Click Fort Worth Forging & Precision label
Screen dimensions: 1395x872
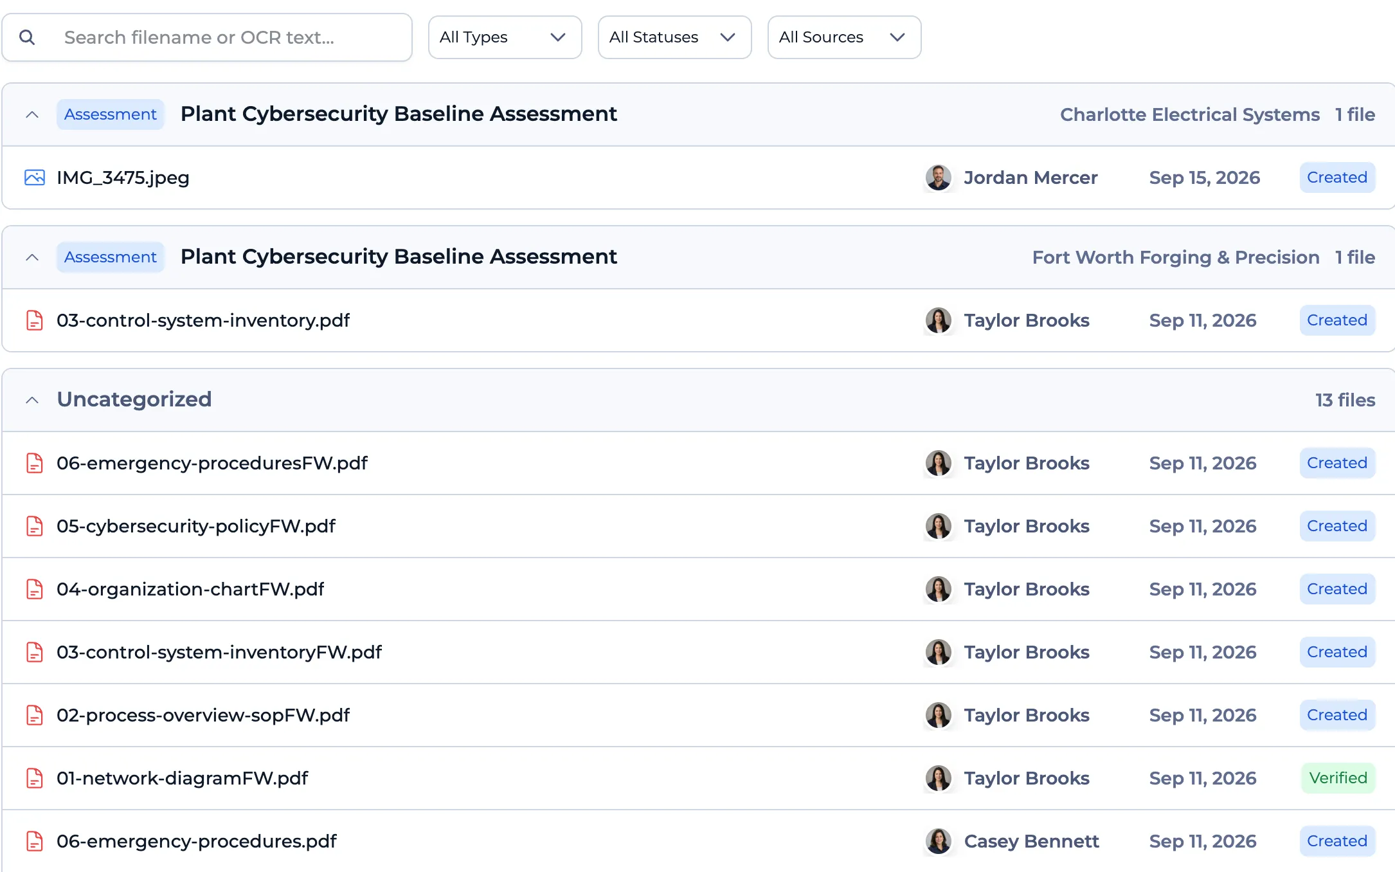tap(1176, 257)
